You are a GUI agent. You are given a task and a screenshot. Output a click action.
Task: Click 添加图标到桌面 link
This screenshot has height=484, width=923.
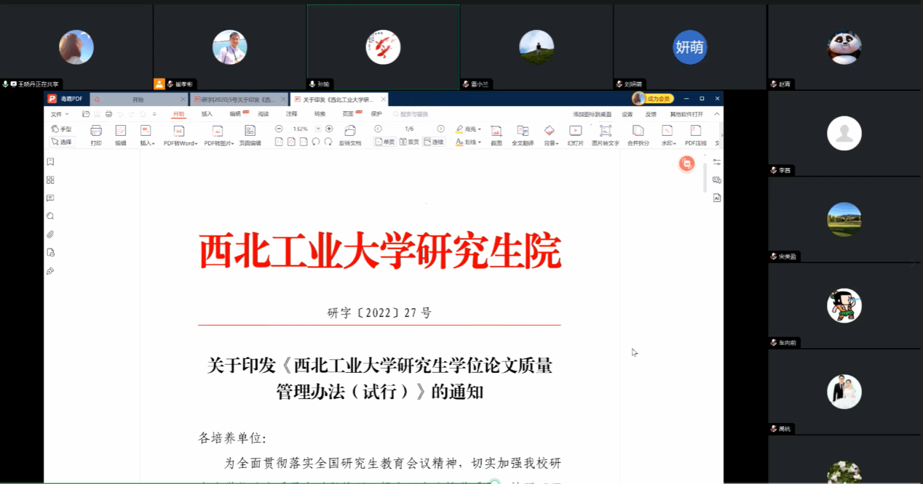tap(590, 114)
